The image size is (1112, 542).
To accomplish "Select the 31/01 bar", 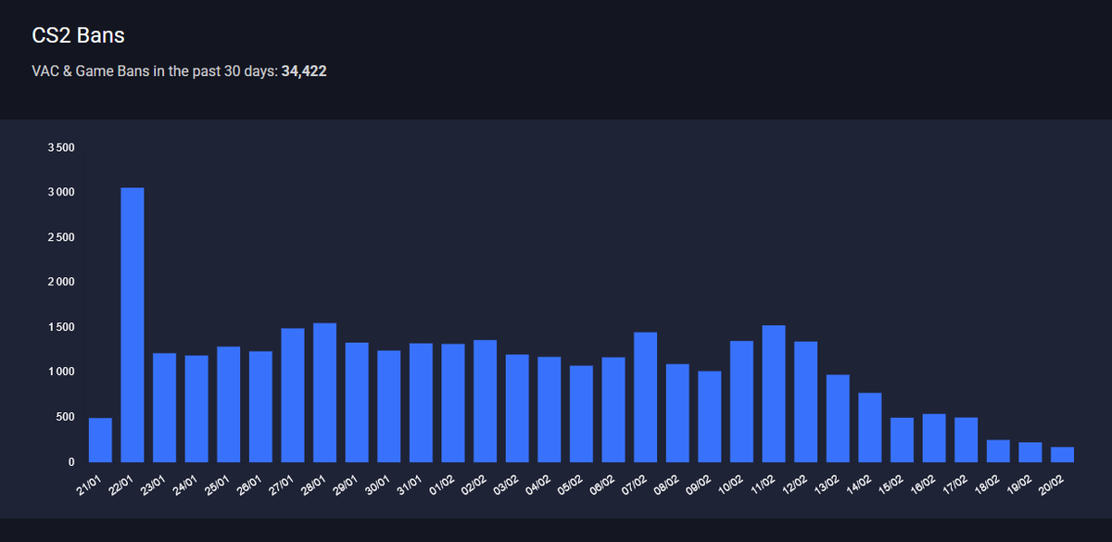I will (421, 403).
